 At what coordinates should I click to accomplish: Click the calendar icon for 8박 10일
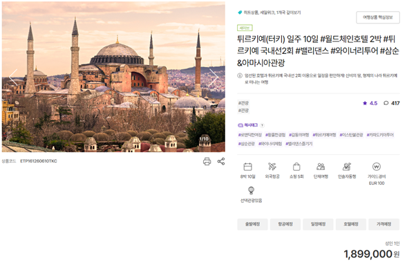click(247, 167)
